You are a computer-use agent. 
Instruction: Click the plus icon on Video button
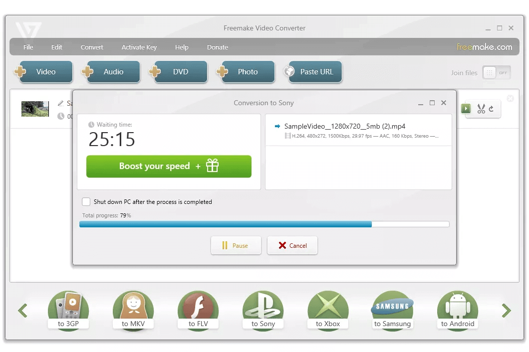(x=20, y=71)
